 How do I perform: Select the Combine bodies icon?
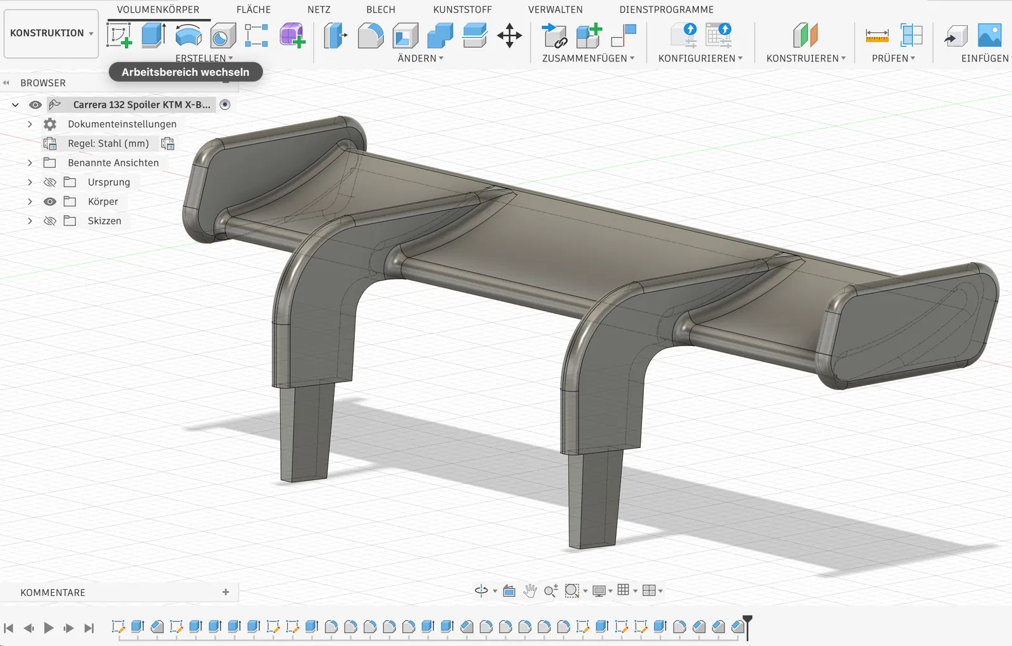point(440,35)
